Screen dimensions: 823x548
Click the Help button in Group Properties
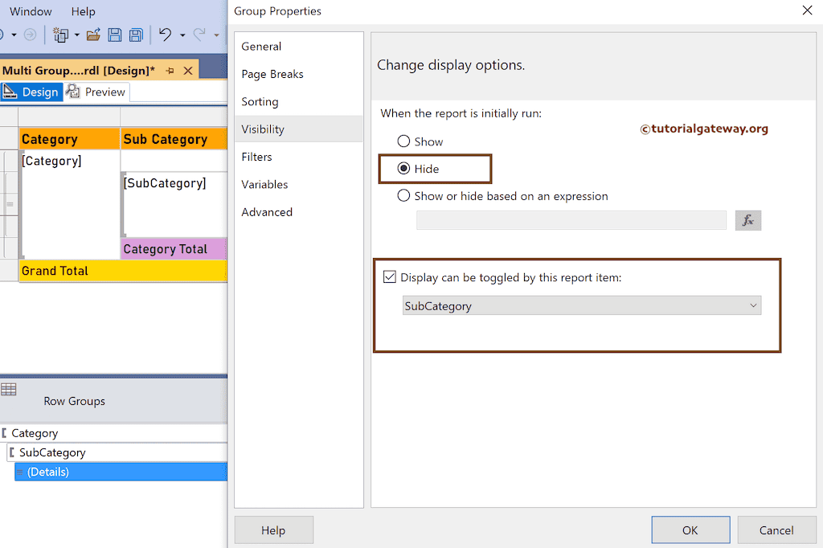click(x=273, y=530)
